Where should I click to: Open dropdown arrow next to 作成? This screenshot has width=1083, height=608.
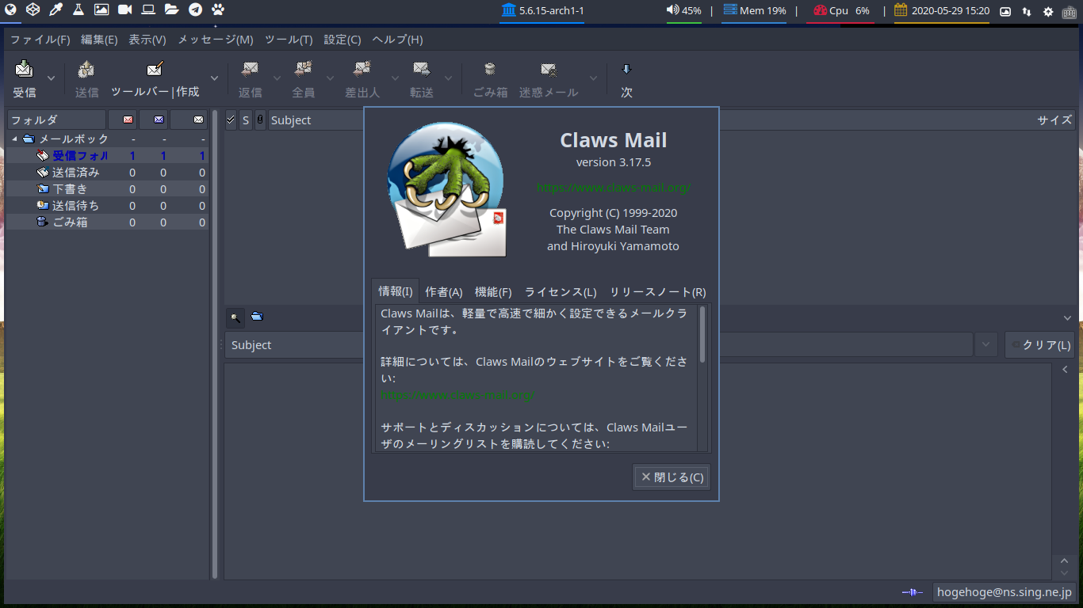tap(214, 78)
